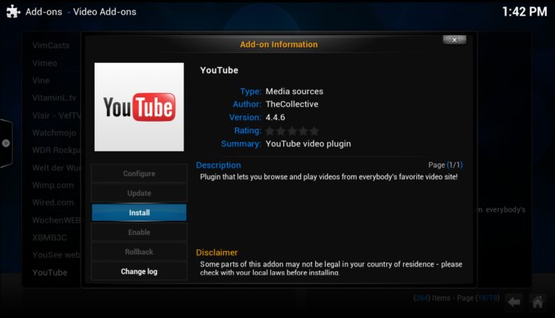555x318 pixels.
Task: Click the Add-ons puzzle piece icon
Action: click(13, 11)
